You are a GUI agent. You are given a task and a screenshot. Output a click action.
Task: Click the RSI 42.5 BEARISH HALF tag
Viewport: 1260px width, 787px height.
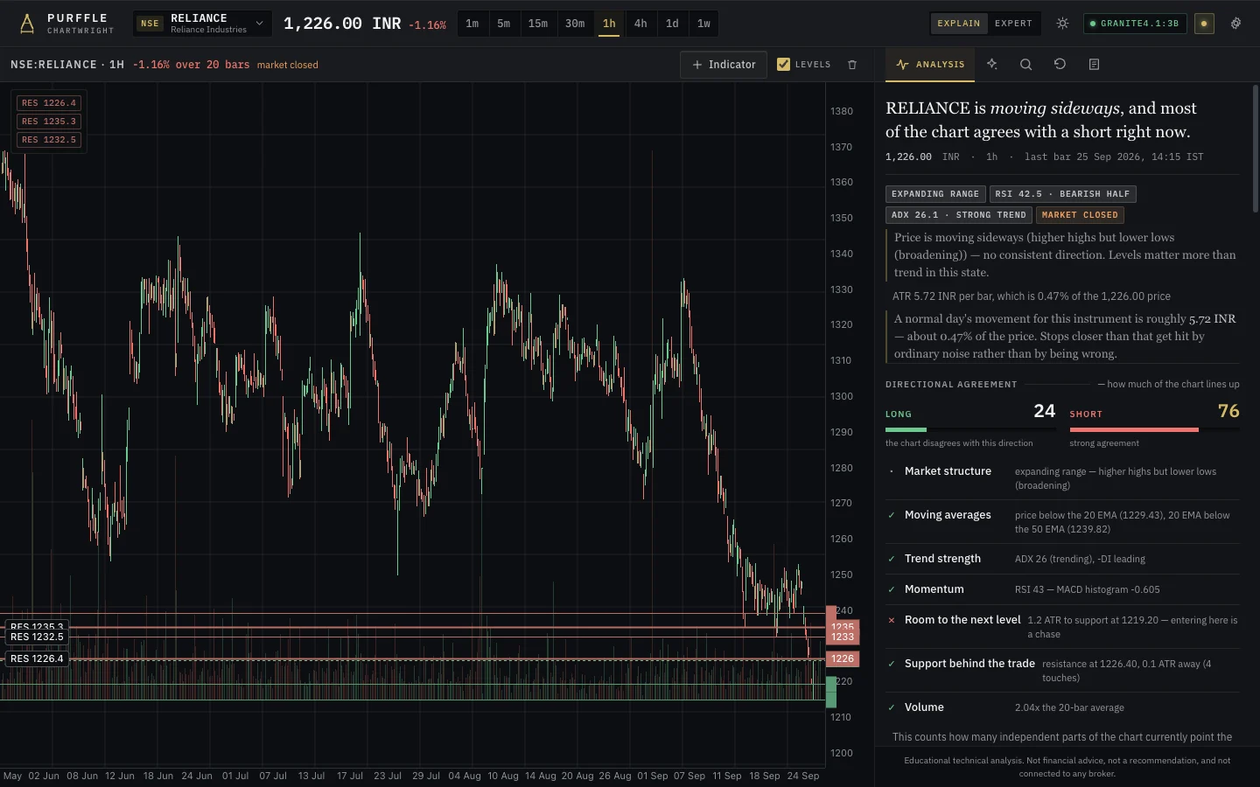click(1062, 194)
